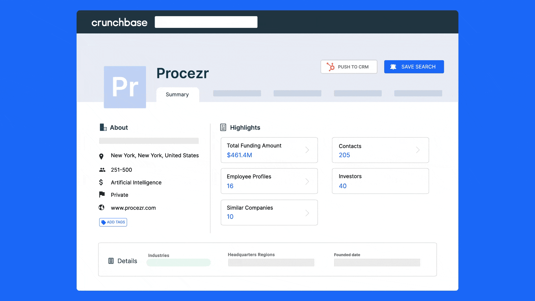Click the flag icon next to Private
The image size is (535, 301).
tap(102, 195)
